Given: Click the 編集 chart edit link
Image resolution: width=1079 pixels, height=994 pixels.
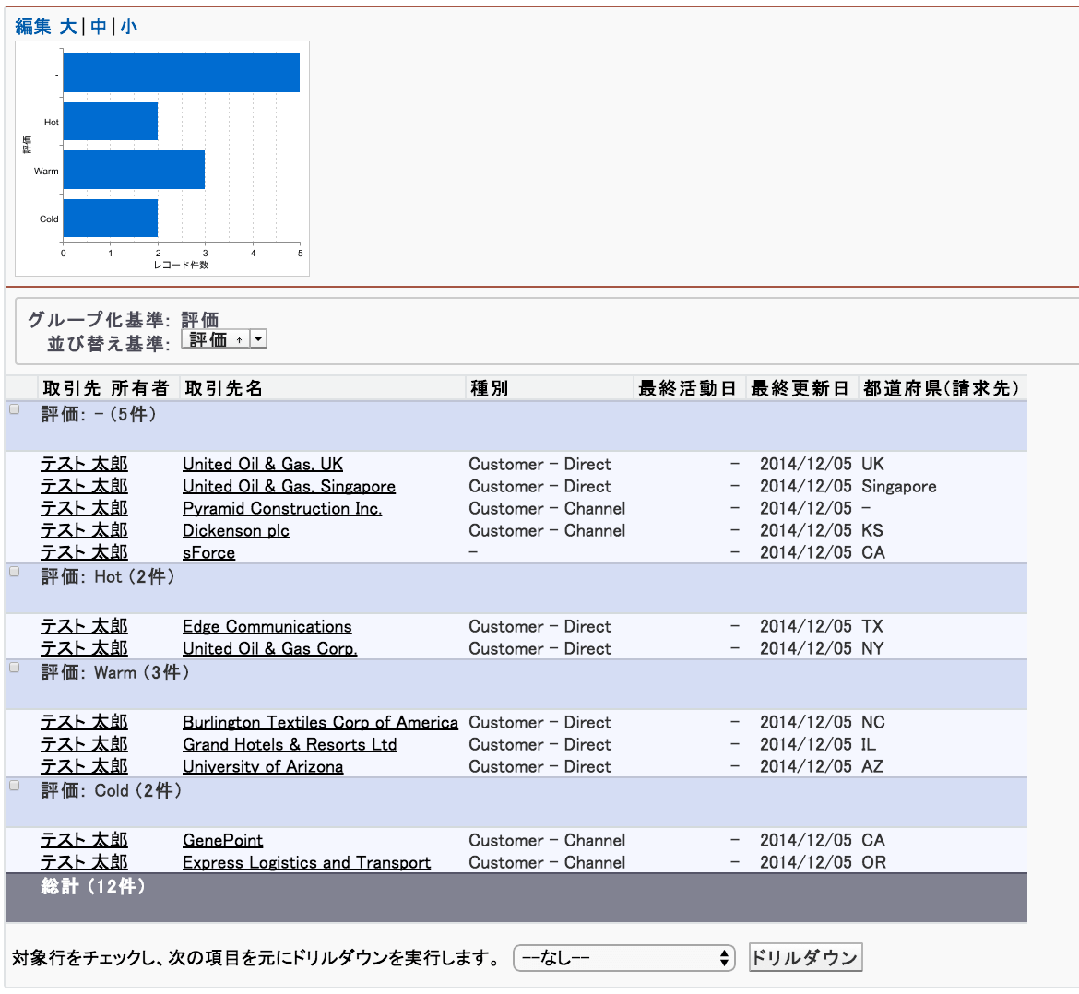Looking at the screenshot, I should (x=33, y=27).
